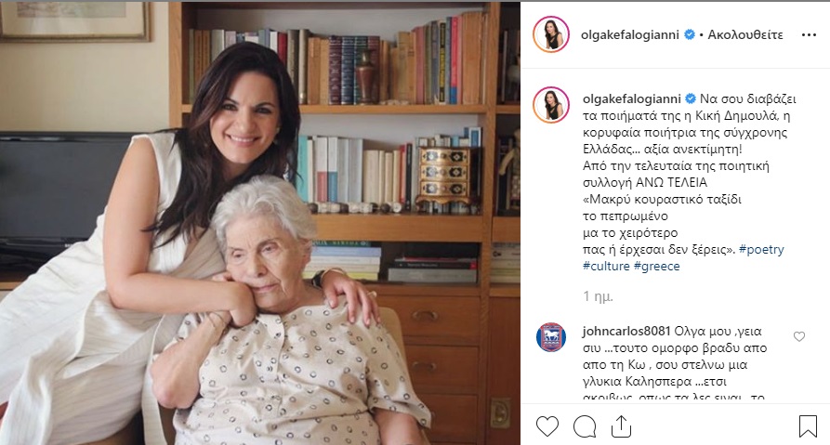
Task: Open olgakefalogianni header profile picture
Action: [551, 34]
